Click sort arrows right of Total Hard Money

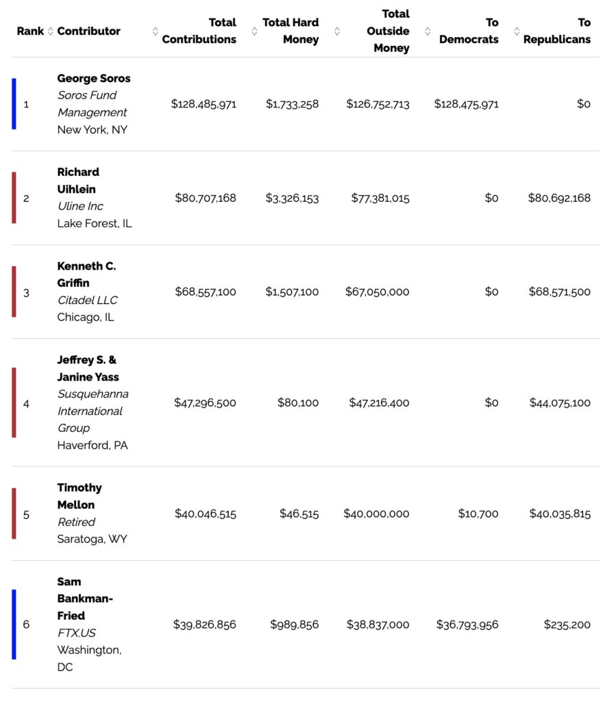click(x=337, y=31)
